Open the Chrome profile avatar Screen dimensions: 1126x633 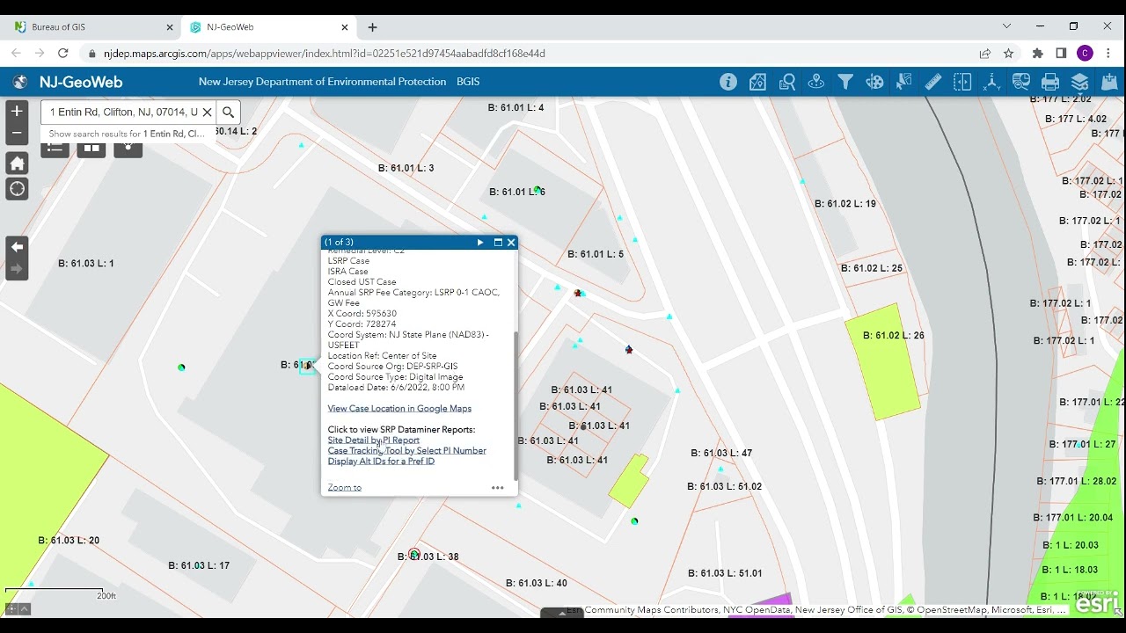(1085, 54)
